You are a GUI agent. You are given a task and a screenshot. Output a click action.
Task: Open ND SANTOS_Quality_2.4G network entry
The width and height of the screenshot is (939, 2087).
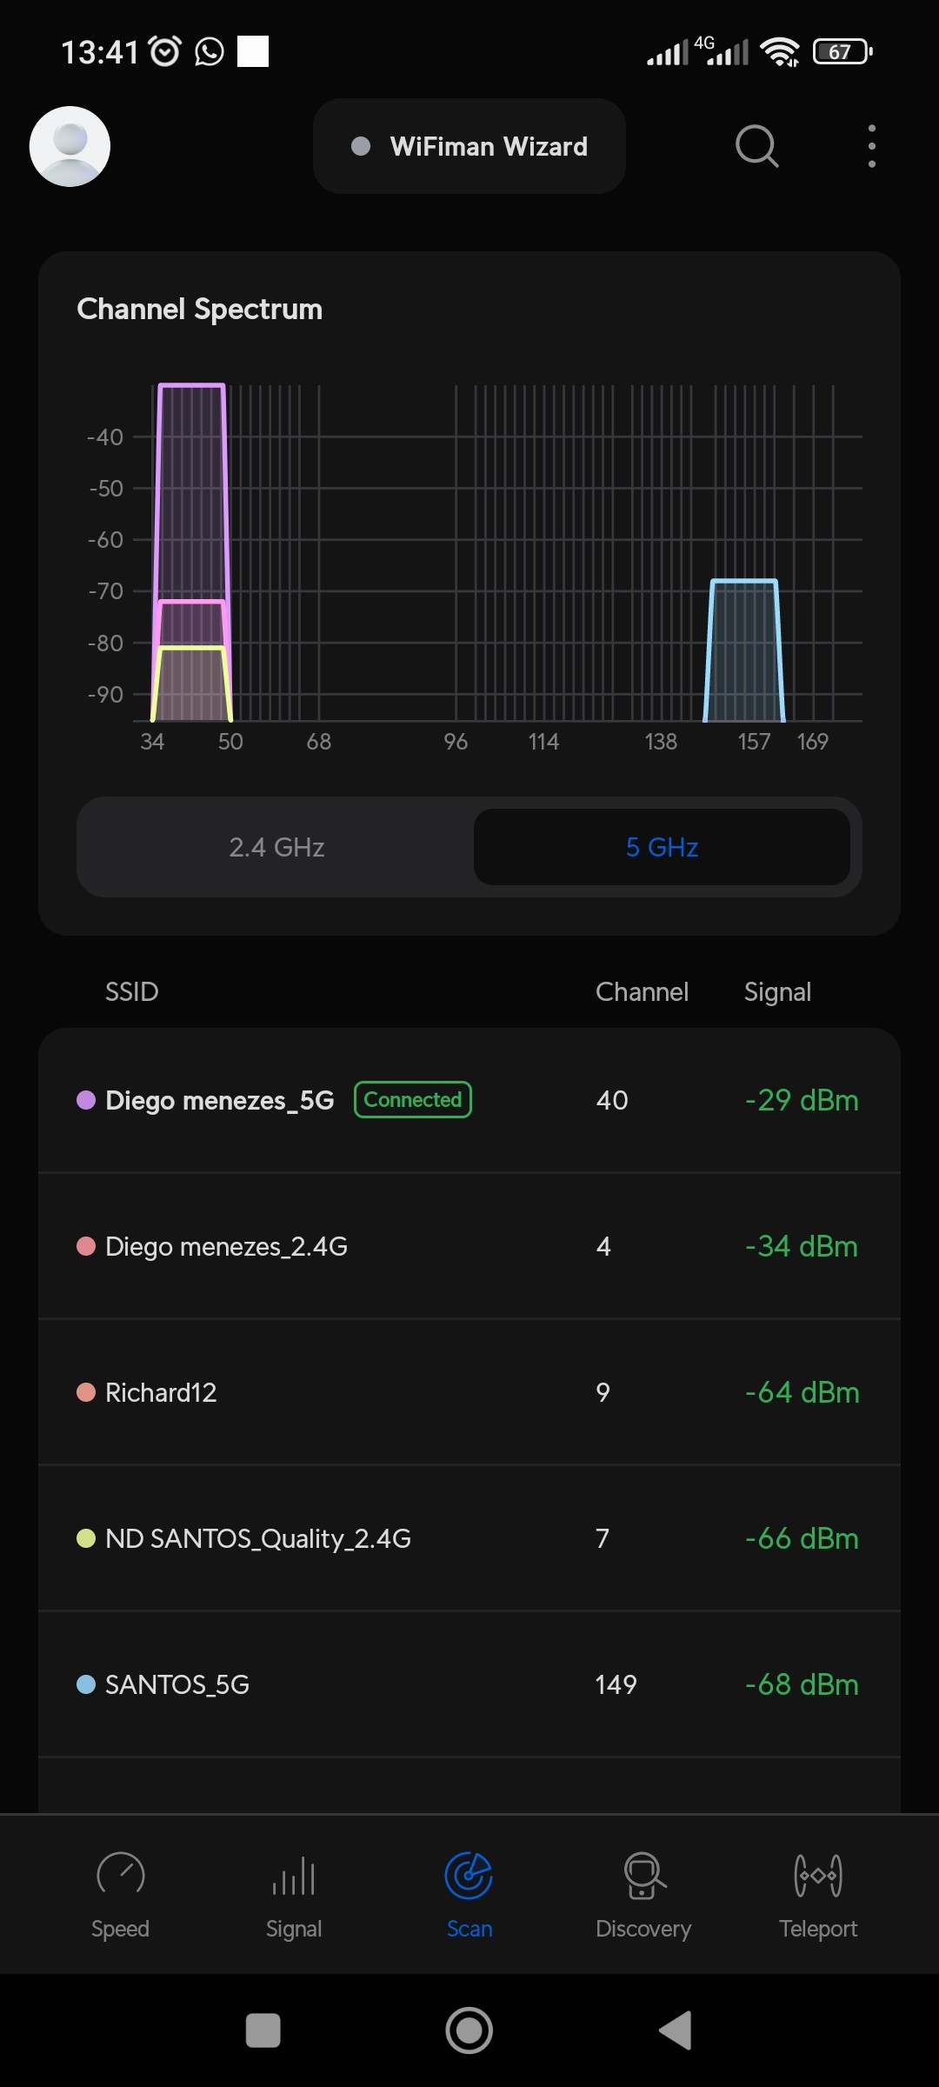469,1538
